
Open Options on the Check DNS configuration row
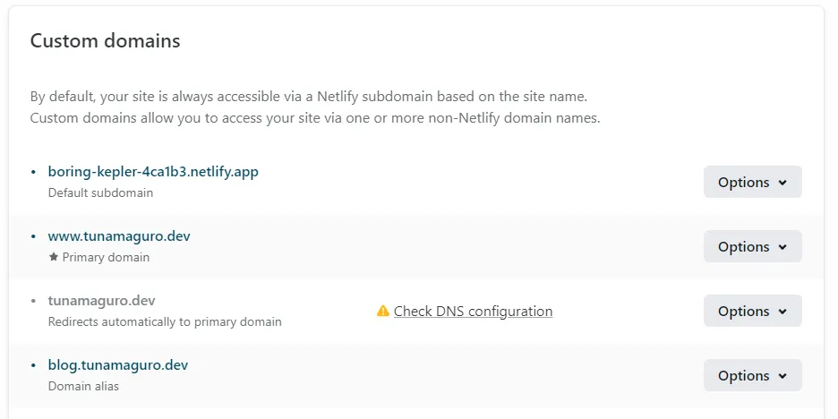coord(752,311)
